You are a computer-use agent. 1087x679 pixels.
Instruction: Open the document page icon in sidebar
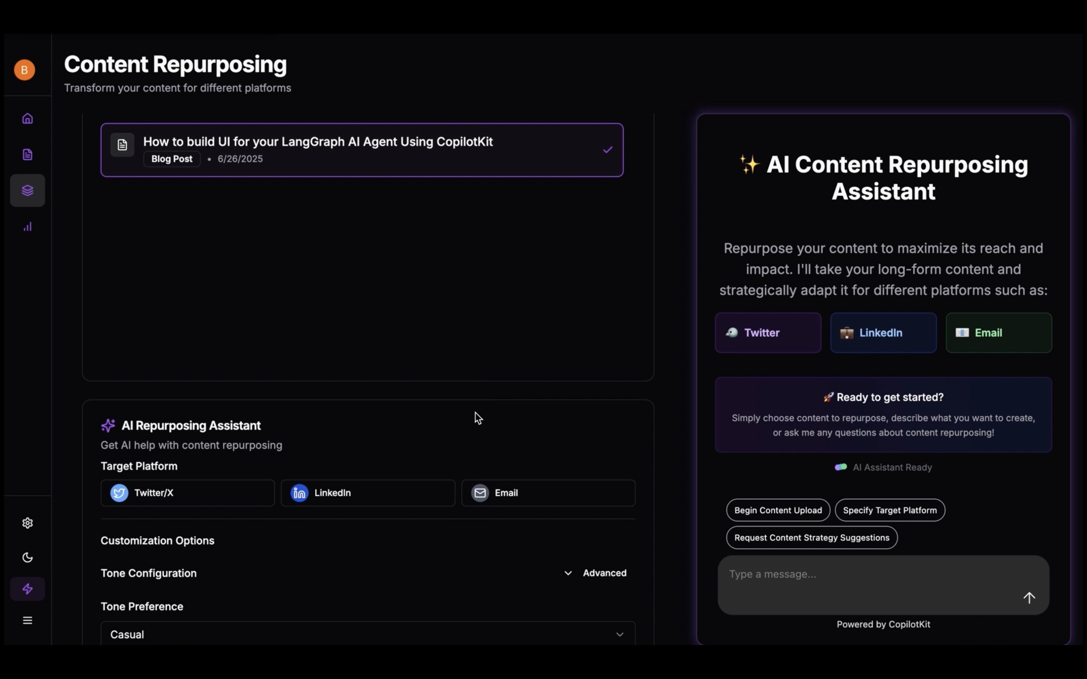(x=28, y=155)
